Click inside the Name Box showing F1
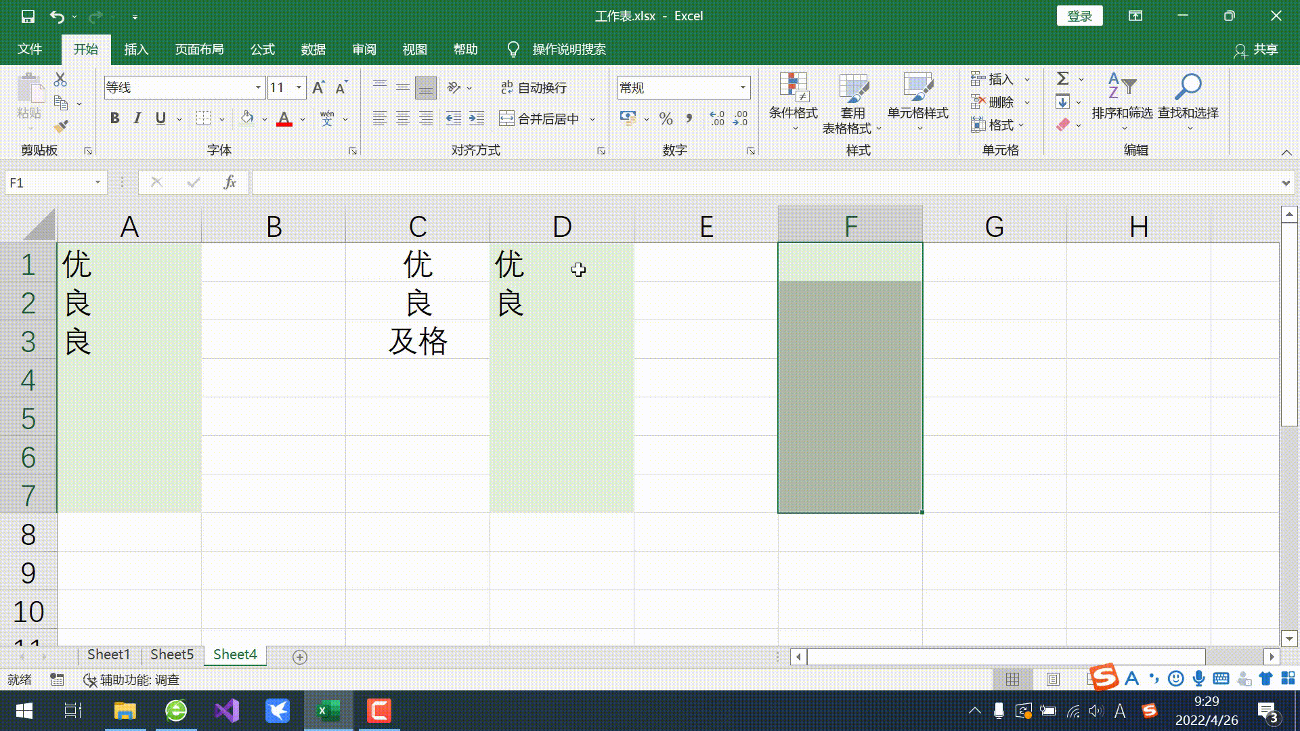The height and width of the screenshot is (731, 1300). coord(47,182)
